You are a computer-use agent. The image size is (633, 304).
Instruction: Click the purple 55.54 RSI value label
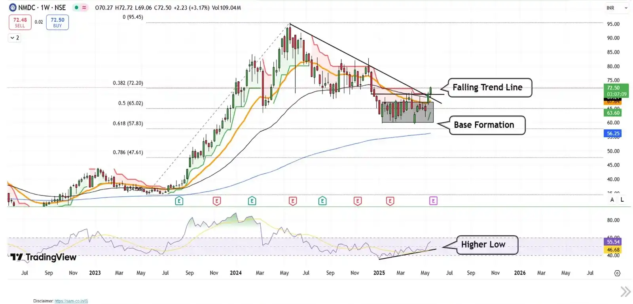[x=613, y=242]
